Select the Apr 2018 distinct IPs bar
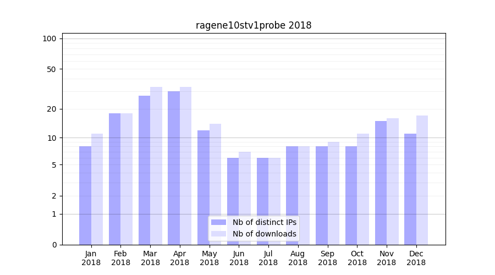This screenshot has width=495, height=275. point(174,168)
